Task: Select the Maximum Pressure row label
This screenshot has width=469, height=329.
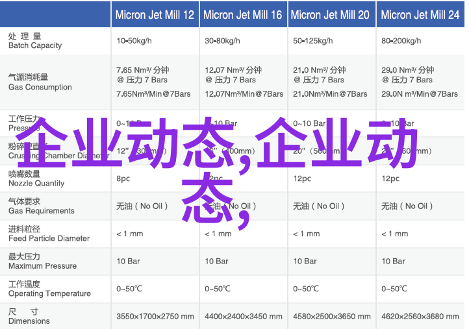Action: pos(42,261)
